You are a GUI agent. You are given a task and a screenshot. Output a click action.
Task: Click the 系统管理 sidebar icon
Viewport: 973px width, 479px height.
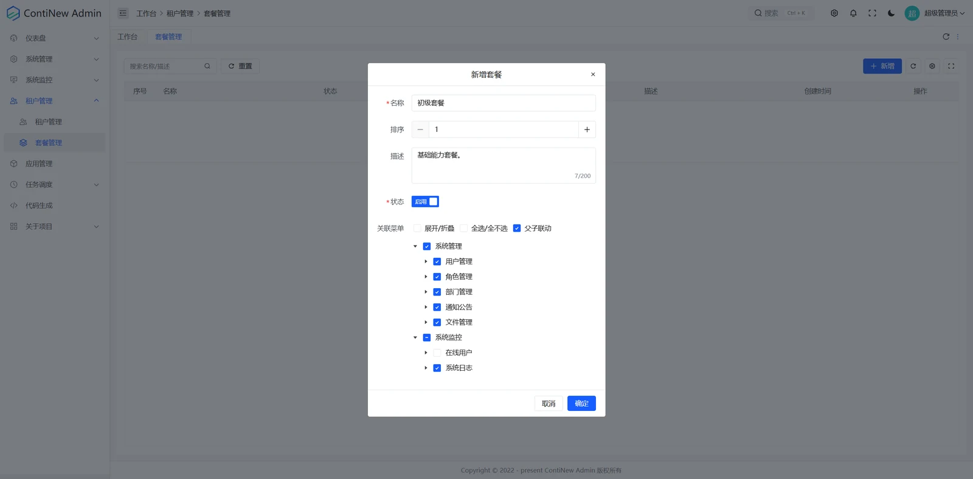point(14,59)
